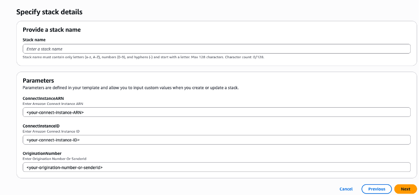Screen dimensions: 419x195
Task: Select the ConnectInstanceID text box
Action: pyautogui.click(x=216, y=140)
